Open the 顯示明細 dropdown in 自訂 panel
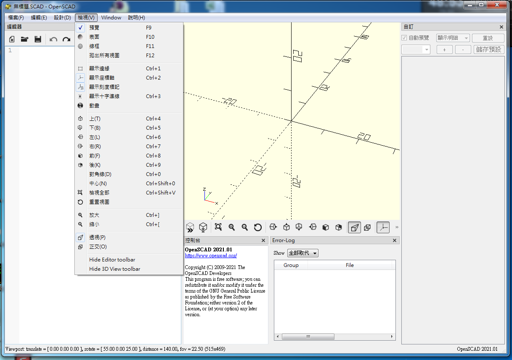Image resolution: width=512 pixels, height=360 pixels. point(453,38)
